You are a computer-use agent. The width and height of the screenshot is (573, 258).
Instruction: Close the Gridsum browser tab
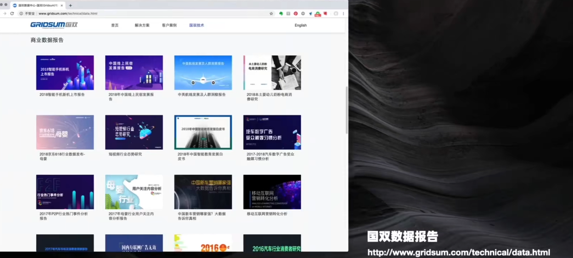point(62,5)
